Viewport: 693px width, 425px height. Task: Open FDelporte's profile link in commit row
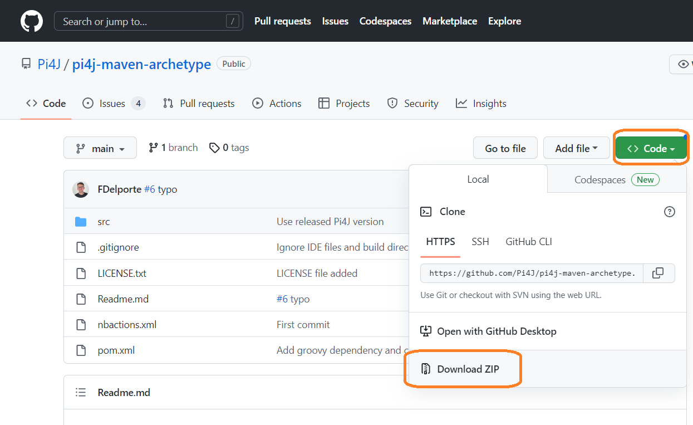pos(119,189)
